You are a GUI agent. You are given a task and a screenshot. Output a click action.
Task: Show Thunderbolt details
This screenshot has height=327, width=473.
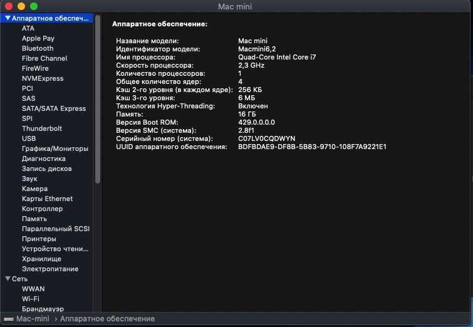tap(42, 128)
